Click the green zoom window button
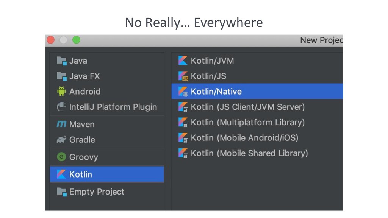This screenshot has width=388, height=218. [x=76, y=40]
